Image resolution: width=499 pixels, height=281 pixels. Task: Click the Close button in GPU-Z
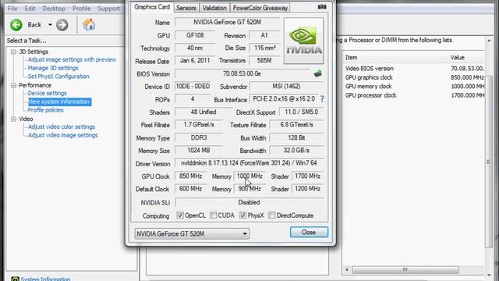click(309, 233)
